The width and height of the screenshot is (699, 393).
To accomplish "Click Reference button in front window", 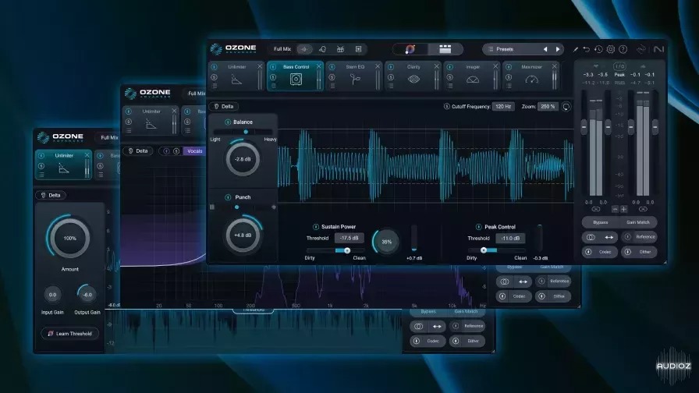I will [x=640, y=237].
